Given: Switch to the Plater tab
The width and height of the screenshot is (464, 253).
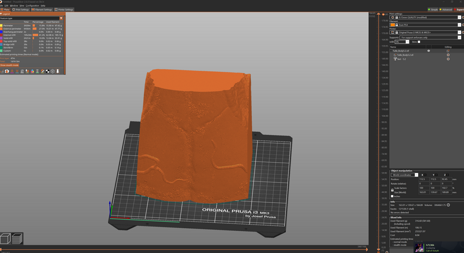Looking at the screenshot, I should click(5, 9).
